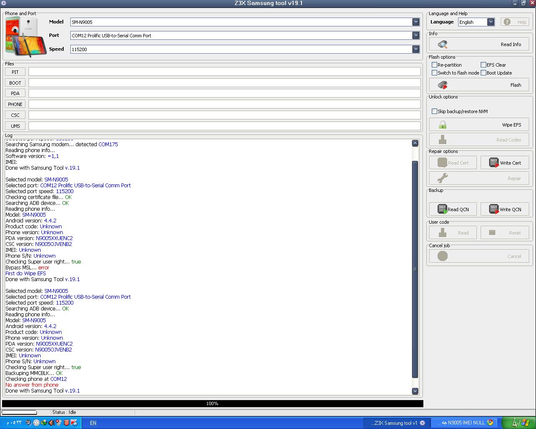Open the title bar gear menu icon

3,3
